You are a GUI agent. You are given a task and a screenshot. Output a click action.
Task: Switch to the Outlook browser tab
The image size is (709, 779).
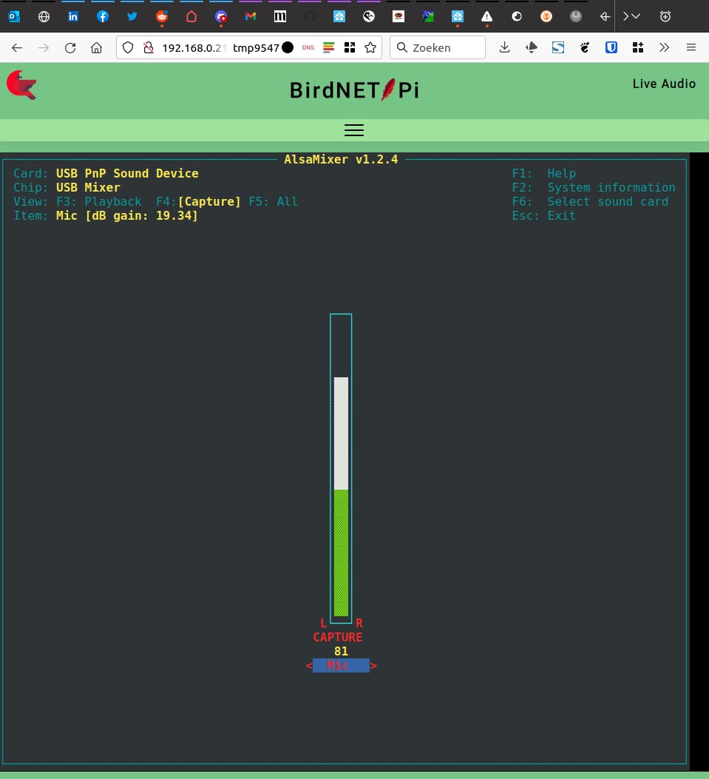(14, 16)
